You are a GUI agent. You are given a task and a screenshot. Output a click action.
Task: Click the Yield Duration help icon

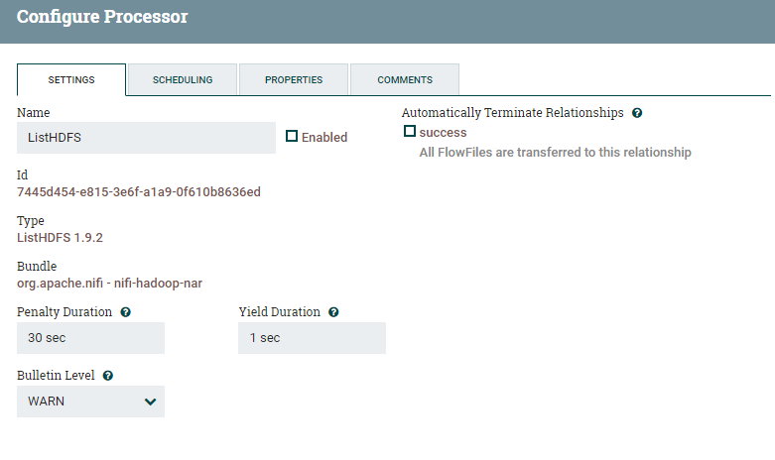coord(333,312)
